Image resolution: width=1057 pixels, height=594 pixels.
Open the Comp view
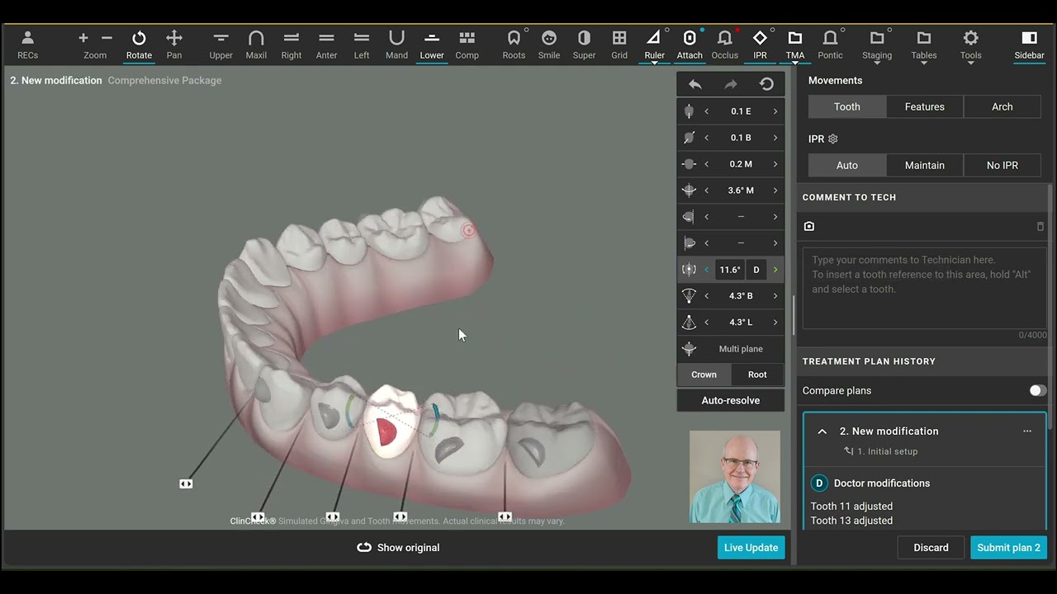coord(467,45)
